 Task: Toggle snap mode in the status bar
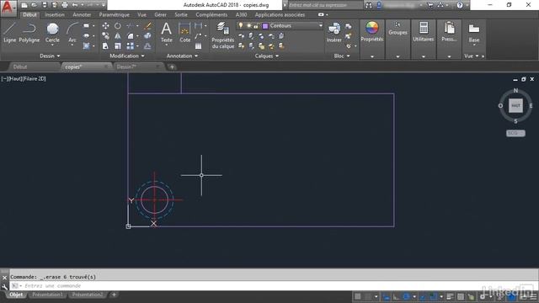click(x=368, y=296)
